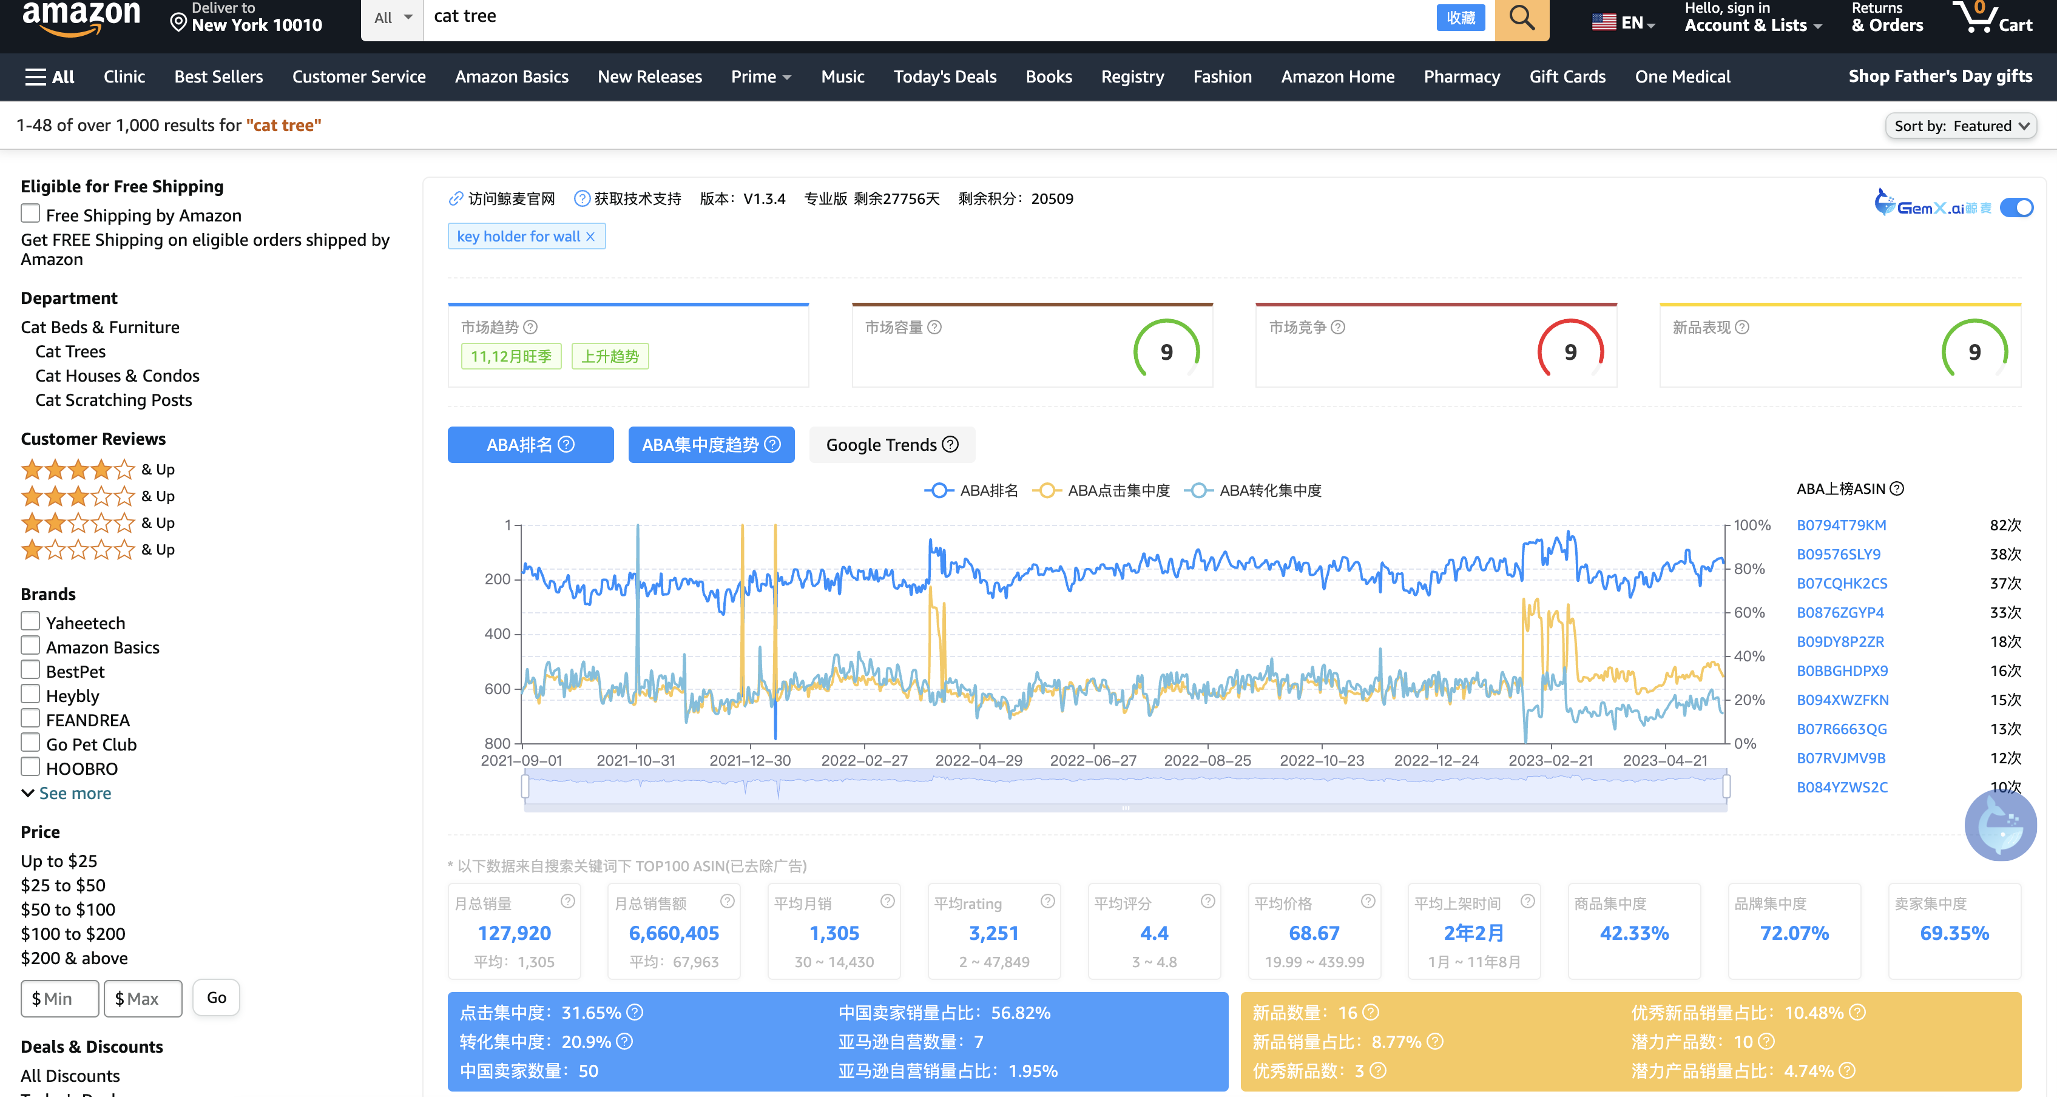2057x1097 pixels.
Task: Open the All hamburger menu
Action: click(50, 76)
